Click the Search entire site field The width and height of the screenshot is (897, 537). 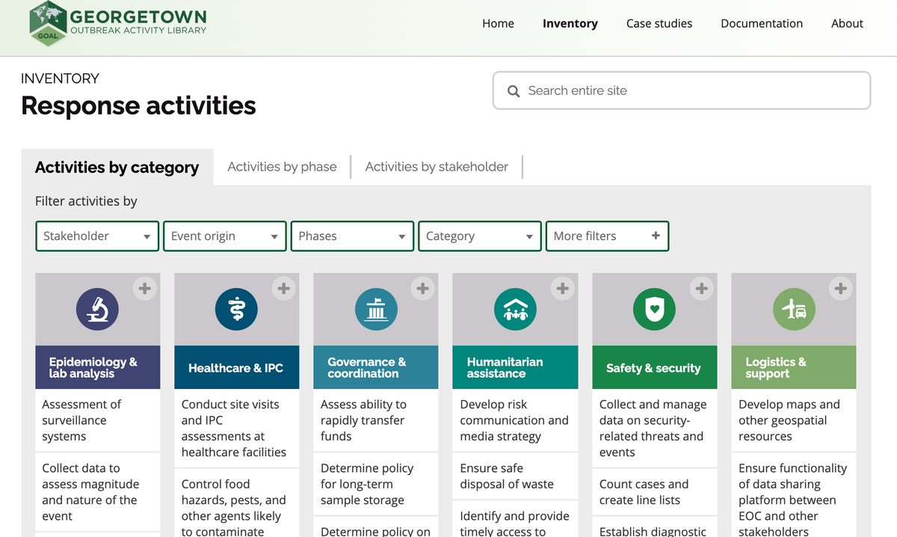[x=682, y=90]
